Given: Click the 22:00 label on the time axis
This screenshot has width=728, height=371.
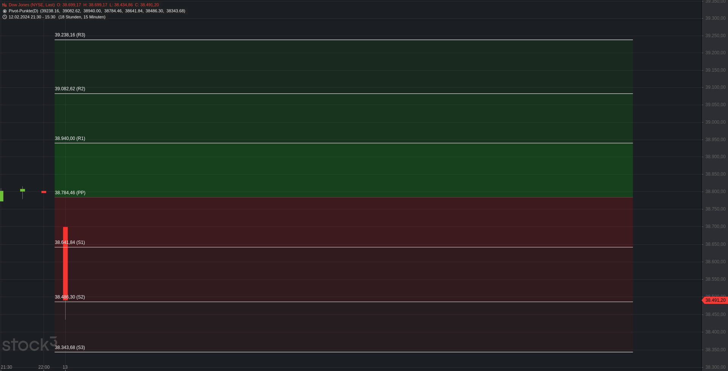Looking at the screenshot, I should pos(44,367).
